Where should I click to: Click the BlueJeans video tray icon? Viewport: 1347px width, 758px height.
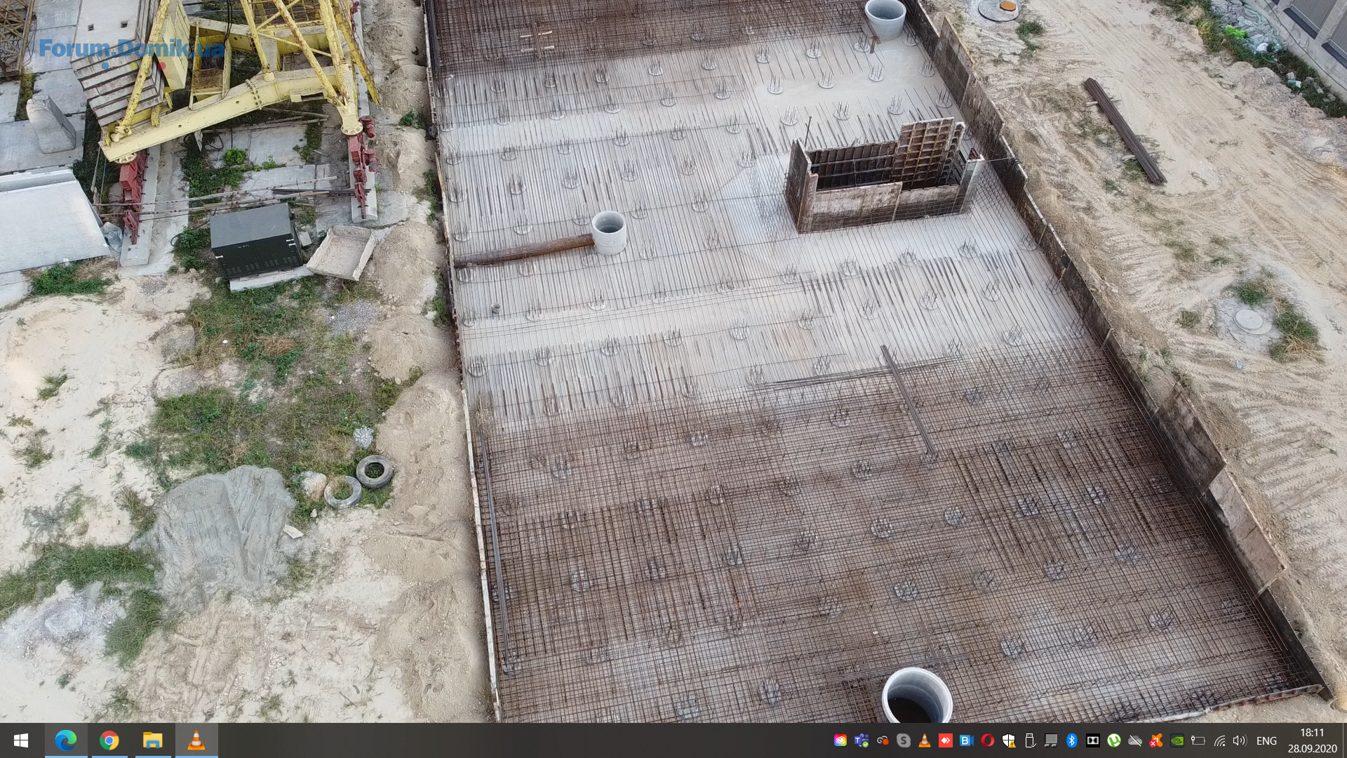click(x=967, y=740)
